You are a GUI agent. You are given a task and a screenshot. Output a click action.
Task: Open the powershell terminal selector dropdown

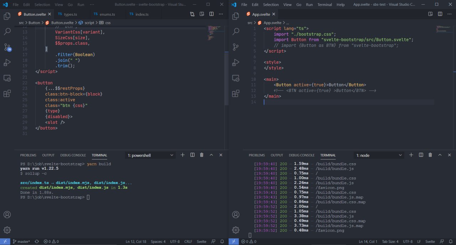click(150, 155)
